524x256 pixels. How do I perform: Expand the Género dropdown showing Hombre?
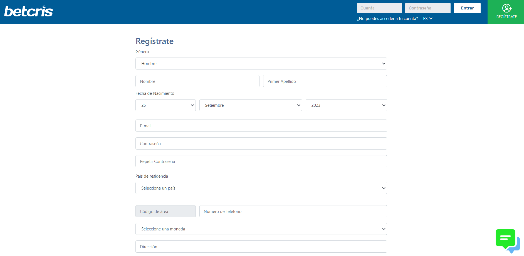(x=261, y=64)
